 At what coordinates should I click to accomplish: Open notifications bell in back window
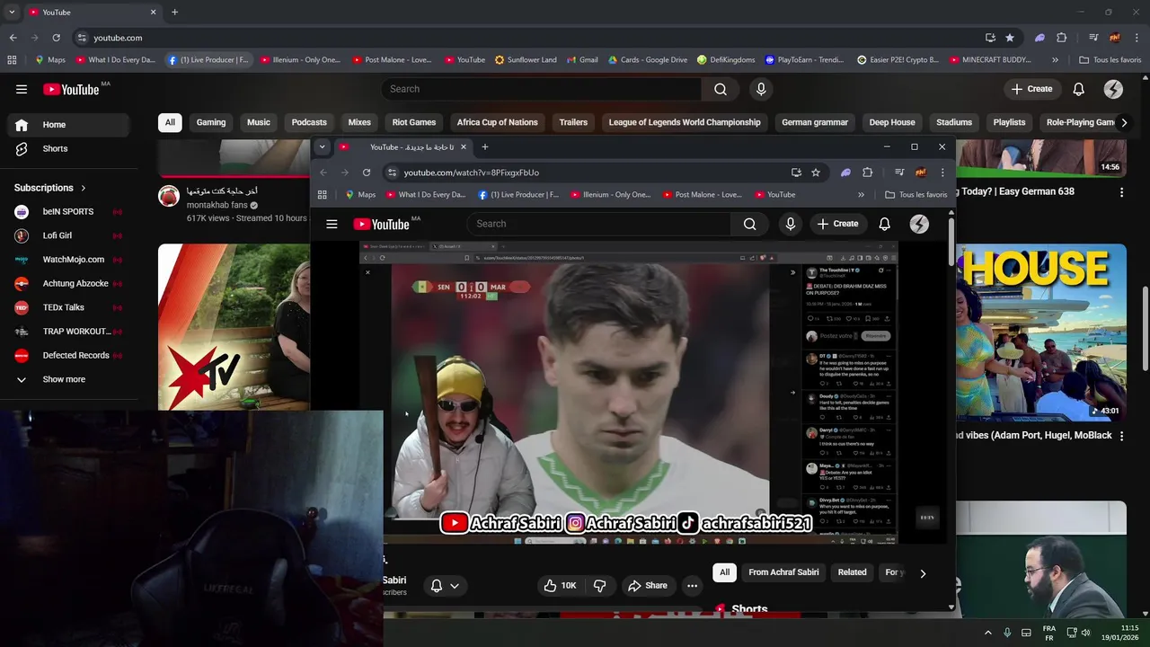tap(1079, 89)
